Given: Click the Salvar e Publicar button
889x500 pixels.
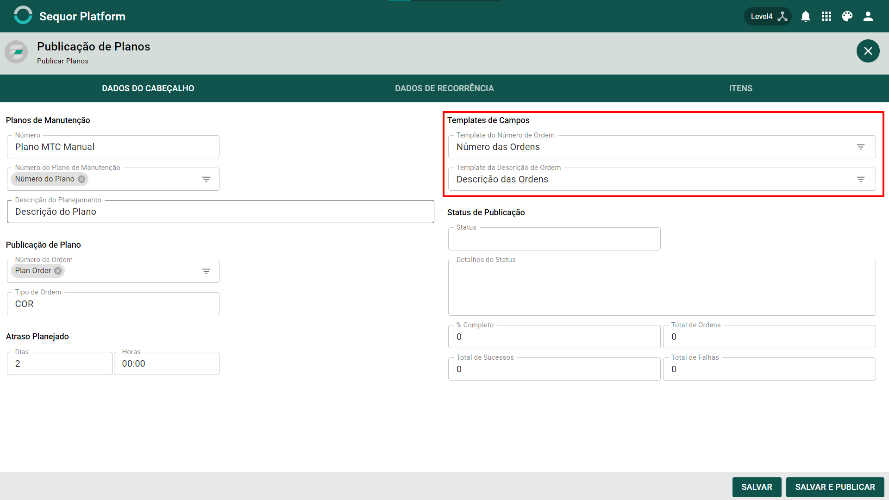Looking at the screenshot, I should (x=835, y=487).
